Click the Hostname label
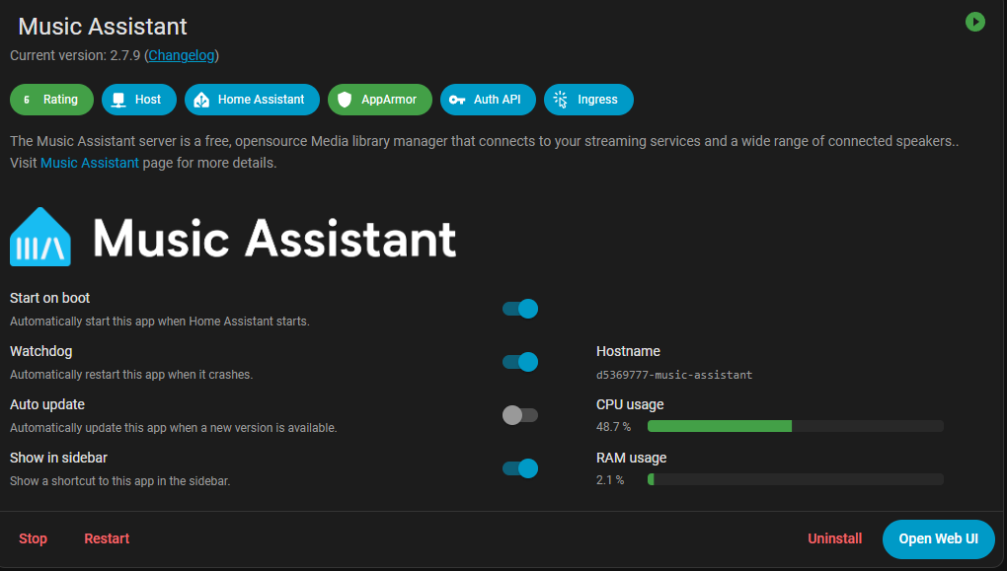Screen dimensions: 1007x571 [628, 352]
